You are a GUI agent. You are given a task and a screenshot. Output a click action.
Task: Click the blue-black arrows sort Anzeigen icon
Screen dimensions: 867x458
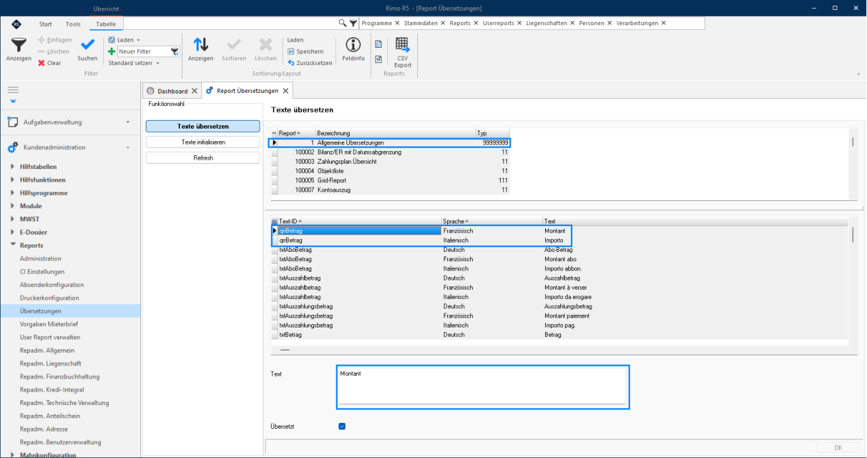(201, 44)
